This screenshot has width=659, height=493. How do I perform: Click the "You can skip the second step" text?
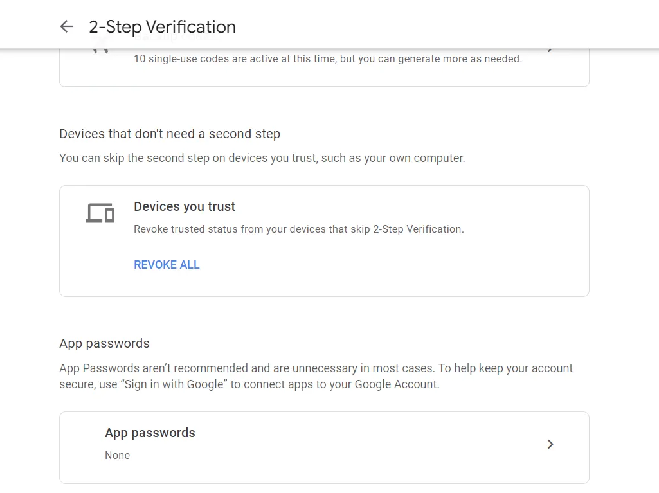262,158
